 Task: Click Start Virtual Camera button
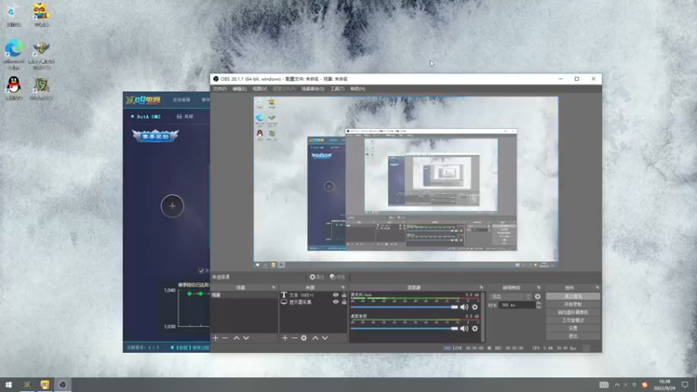pos(572,313)
